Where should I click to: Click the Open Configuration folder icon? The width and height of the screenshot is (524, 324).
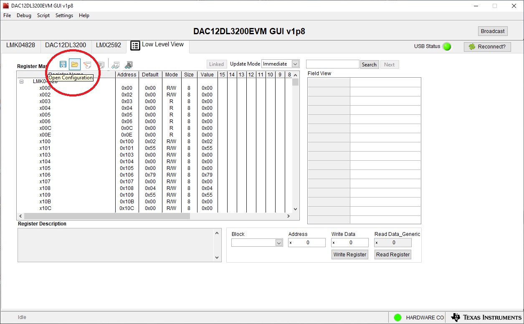pyautogui.click(x=75, y=64)
